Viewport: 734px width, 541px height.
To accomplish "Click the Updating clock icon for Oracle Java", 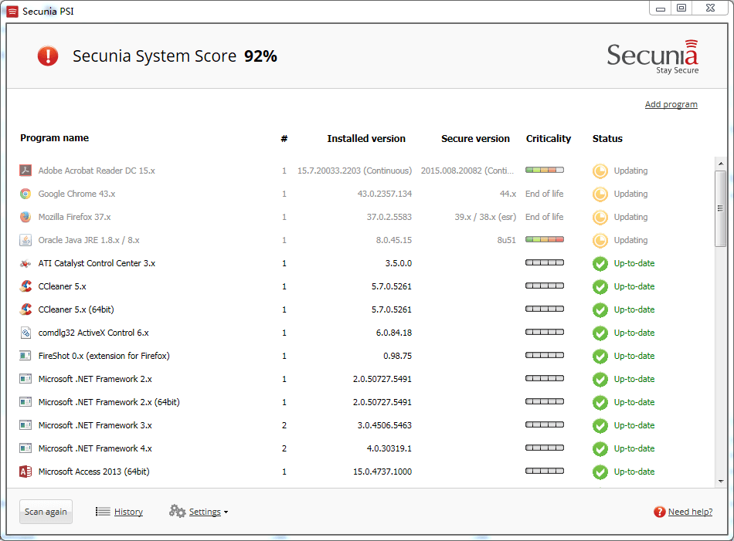I will 600,240.
